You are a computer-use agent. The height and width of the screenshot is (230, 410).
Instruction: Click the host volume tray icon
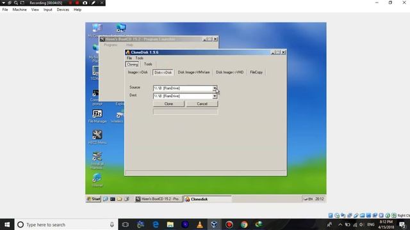pyautogui.click(x=362, y=224)
